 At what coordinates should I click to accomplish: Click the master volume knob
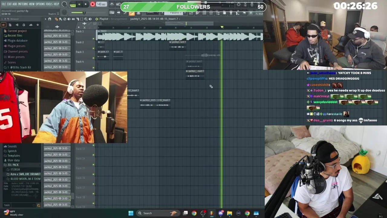coord(64,4)
